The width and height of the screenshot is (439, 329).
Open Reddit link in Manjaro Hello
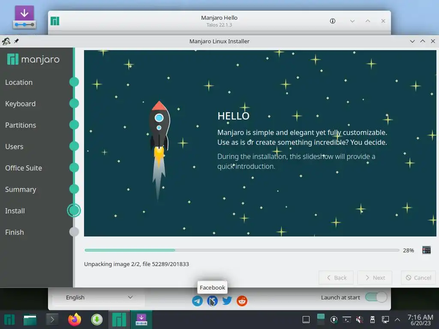click(242, 301)
